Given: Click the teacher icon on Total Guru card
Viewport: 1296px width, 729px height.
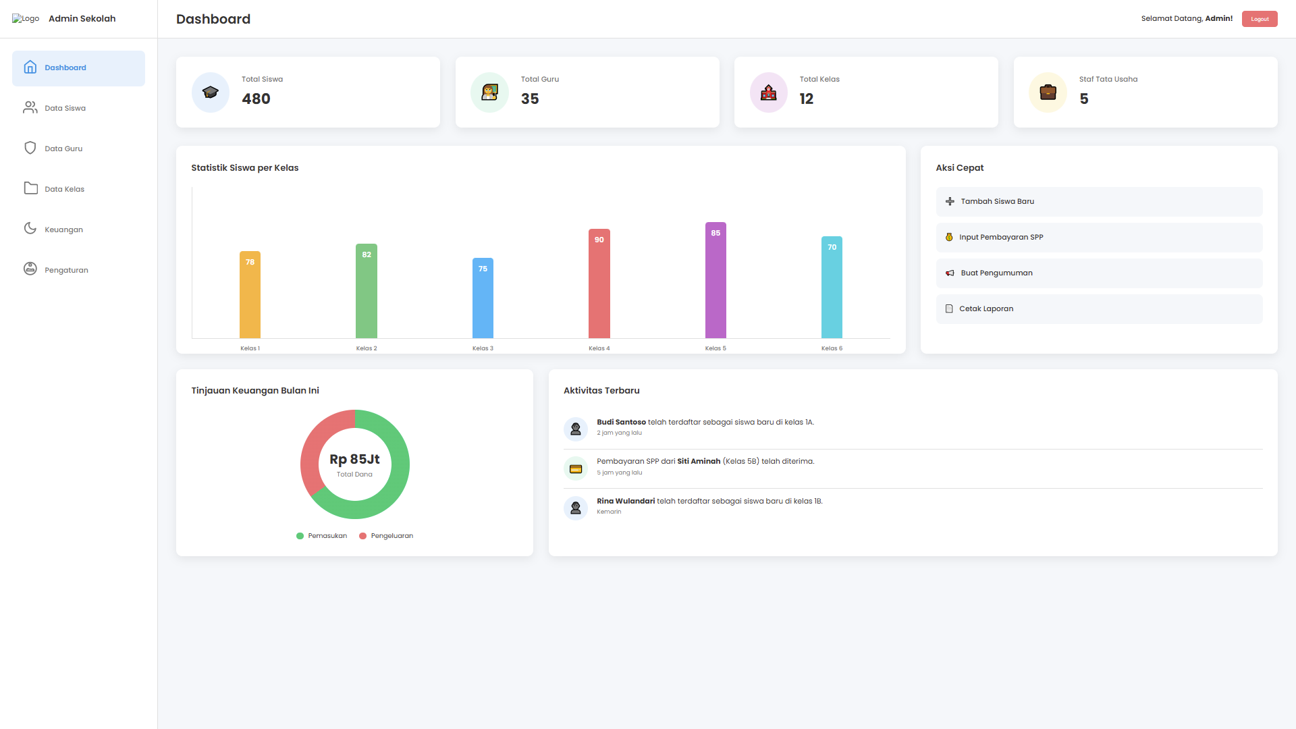Looking at the screenshot, I should (489, 92).
